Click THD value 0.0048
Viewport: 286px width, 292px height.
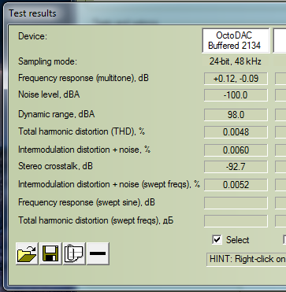tap(236, 132)
